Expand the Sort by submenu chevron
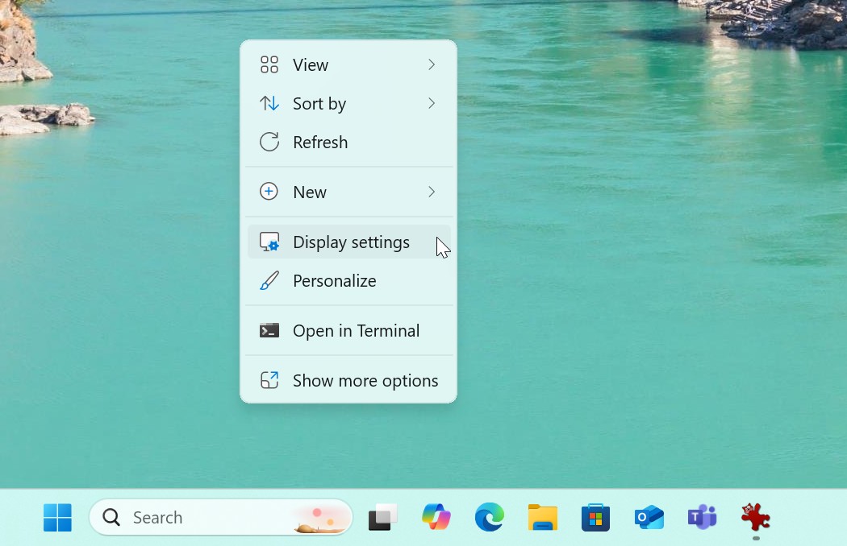847x546 pixels. click(x=432, y=103)
